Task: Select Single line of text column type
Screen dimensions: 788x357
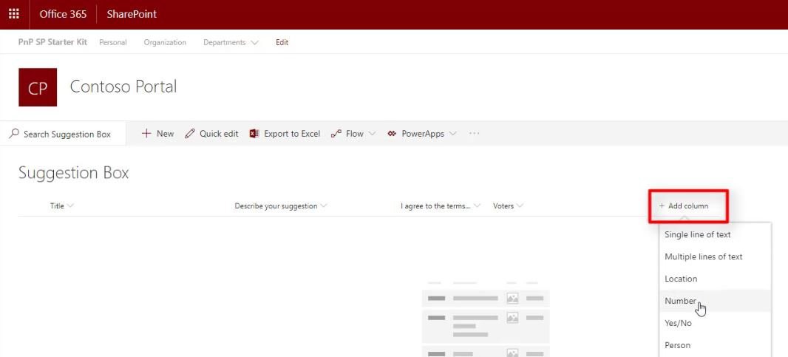Action: tap(715, 234)
